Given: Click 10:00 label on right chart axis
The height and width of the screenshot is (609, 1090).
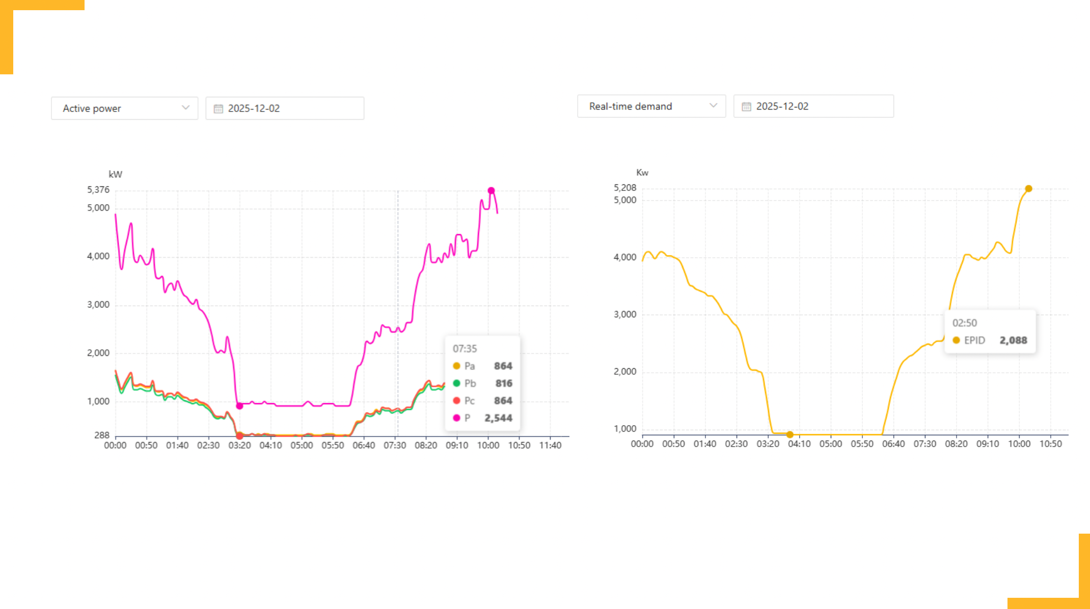Looking at the screenshot, I should 1019,444.
